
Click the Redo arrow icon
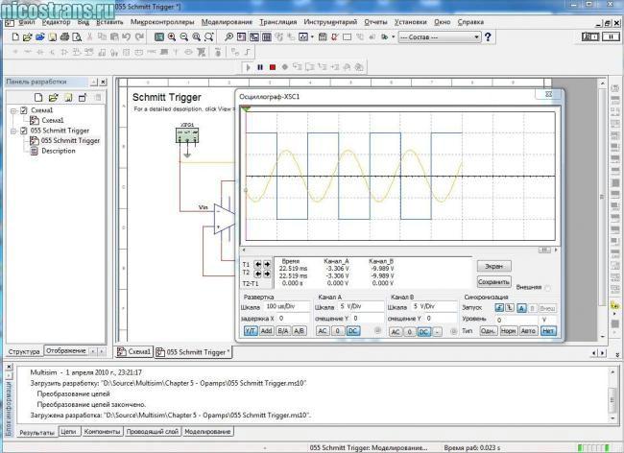click(139, 37)
